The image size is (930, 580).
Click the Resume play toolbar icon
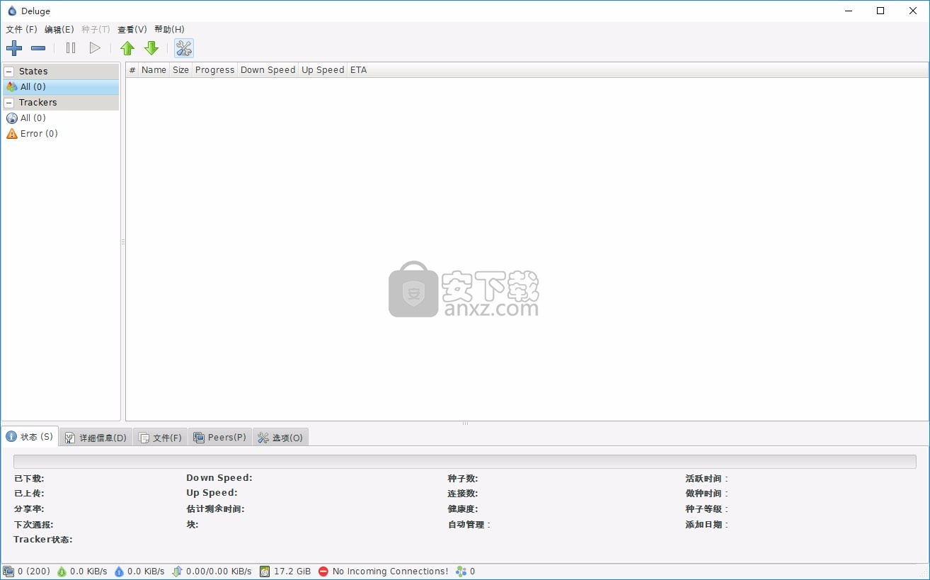click(x=95, y=48)
